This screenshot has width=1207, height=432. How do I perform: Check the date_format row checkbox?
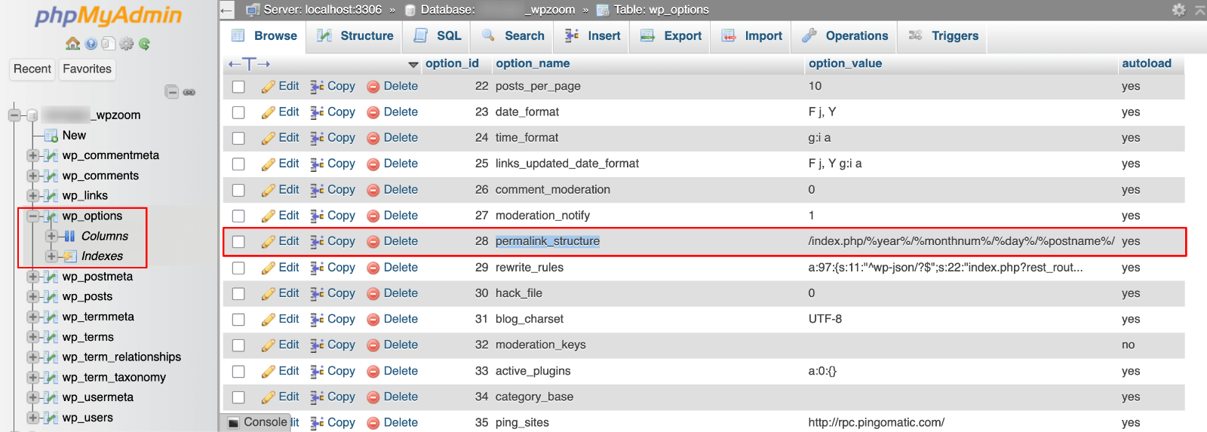pyautogui.click(x=238, y=112)
